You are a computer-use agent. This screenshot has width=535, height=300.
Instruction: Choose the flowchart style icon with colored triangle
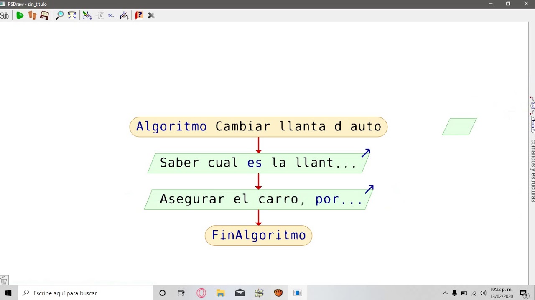click(x=87, y=15)
